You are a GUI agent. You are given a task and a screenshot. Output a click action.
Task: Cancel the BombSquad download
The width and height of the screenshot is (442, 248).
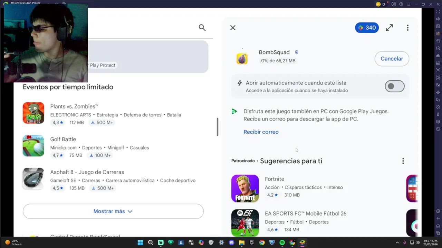pyautogui.click(x=392, y=59)
